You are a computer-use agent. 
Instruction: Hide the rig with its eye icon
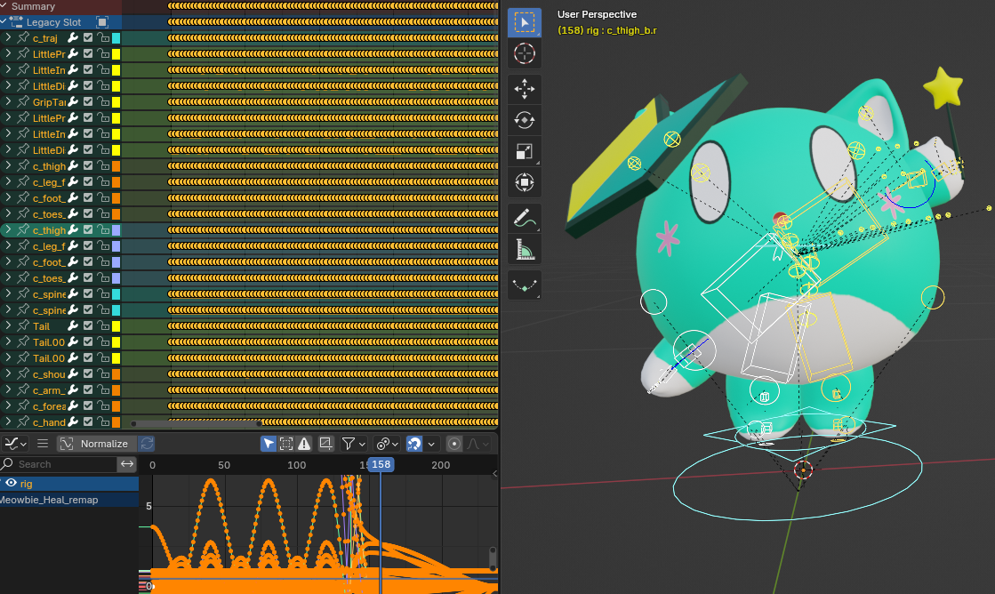[11, 483]
